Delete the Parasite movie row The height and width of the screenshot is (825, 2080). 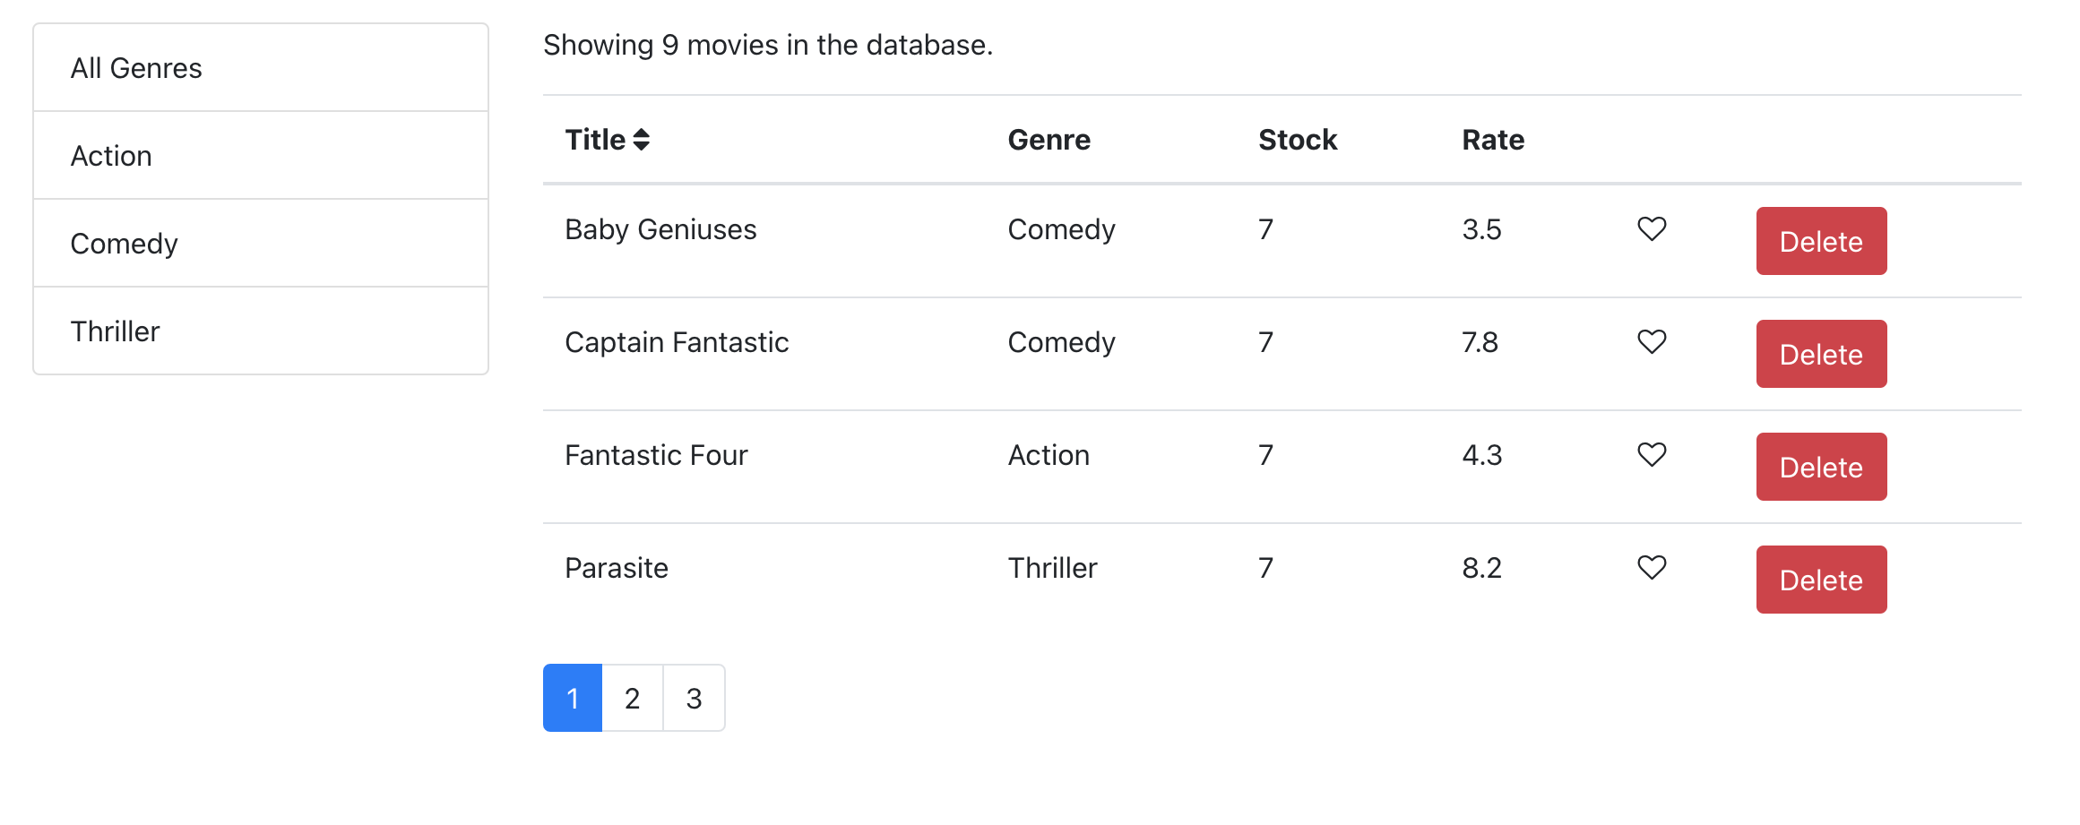point(1820,580)
